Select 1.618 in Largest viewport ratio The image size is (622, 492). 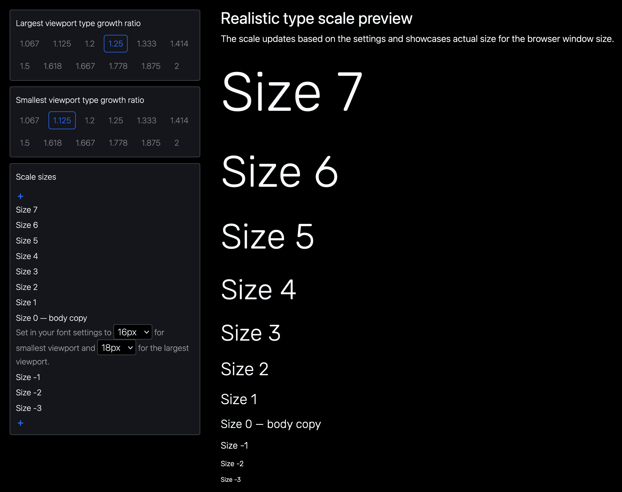(x=52, y=66)
